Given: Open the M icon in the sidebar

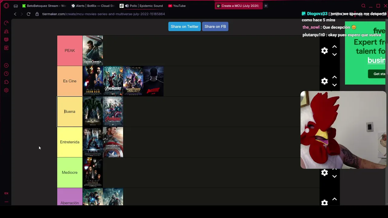Looking at the screenshot, I should tap(6, 48).
